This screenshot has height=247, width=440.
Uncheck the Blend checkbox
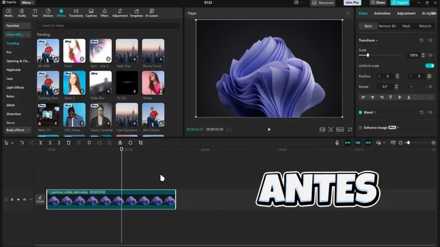point(361,112)
